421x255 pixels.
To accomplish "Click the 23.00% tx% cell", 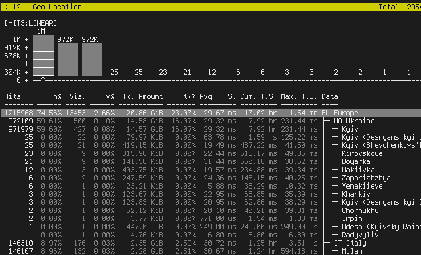I will (x=183, y=113).
